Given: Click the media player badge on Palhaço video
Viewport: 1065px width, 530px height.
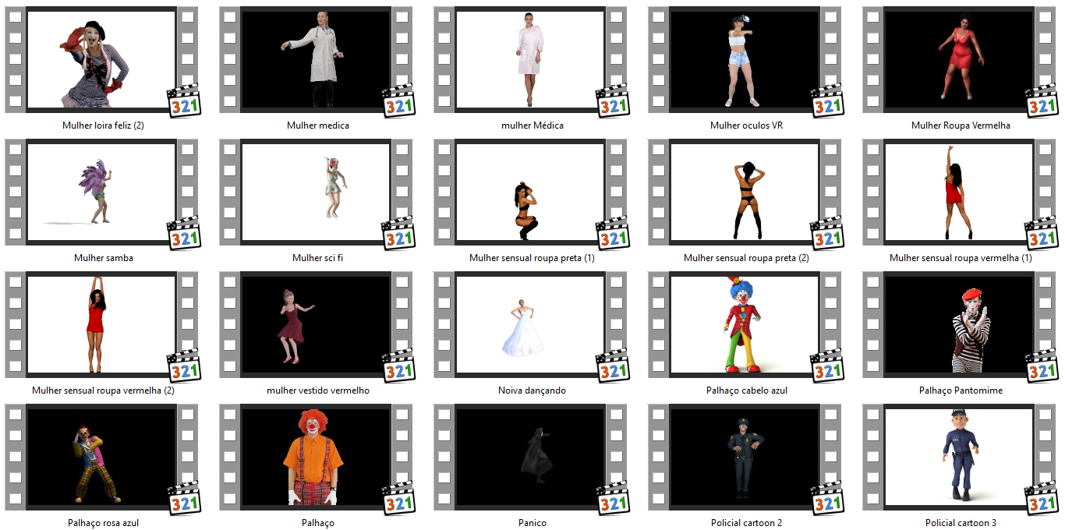Looking at the screenshot, I should (398, 499).
